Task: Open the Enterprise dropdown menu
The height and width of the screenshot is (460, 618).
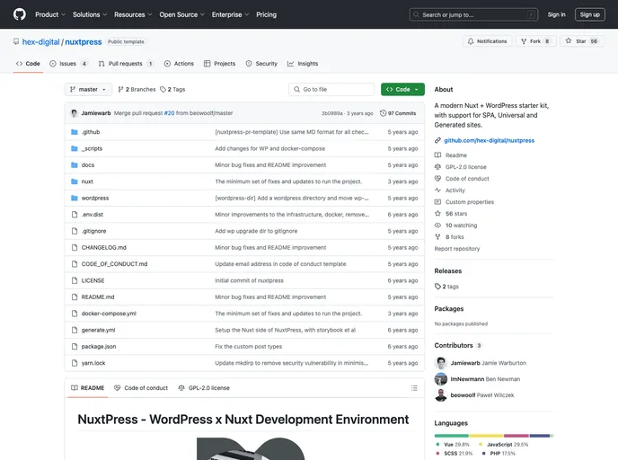Action: point(230,14)
